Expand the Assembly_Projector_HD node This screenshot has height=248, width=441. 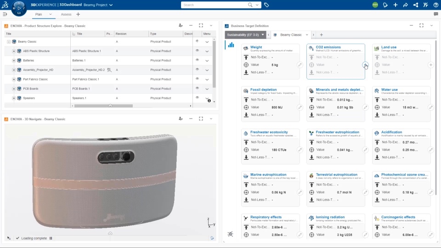coord(13,70)
